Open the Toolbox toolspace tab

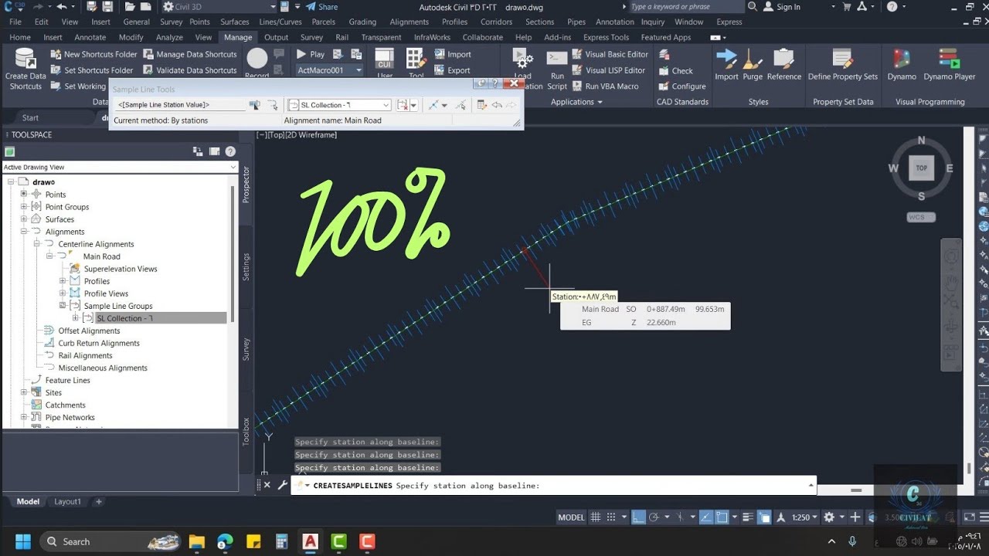[x=246, y=431]
